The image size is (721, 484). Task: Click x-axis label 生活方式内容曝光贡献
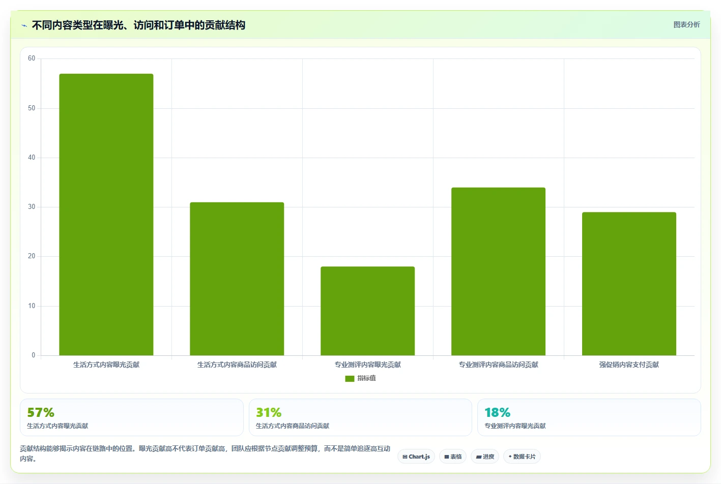[x=106, y=365]
